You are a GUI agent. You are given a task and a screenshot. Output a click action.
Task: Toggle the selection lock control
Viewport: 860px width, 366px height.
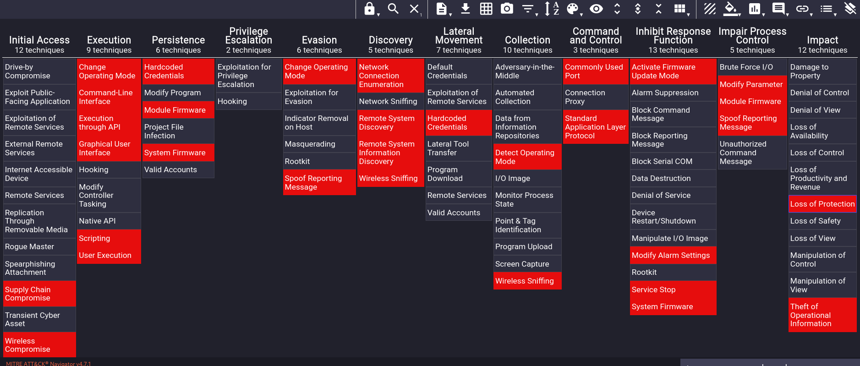coord(370,9)
